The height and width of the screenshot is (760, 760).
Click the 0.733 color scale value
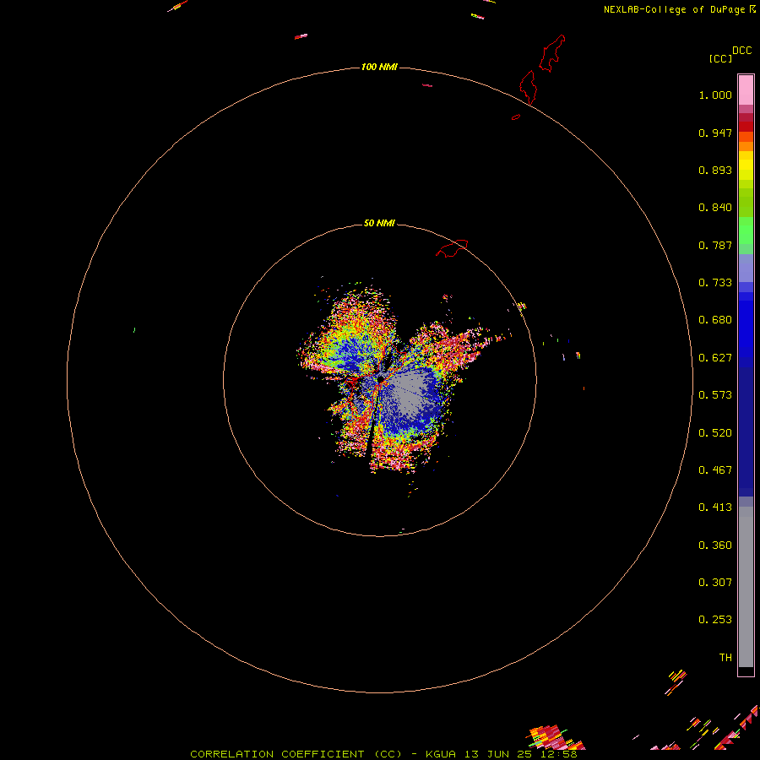coord(715,283)
